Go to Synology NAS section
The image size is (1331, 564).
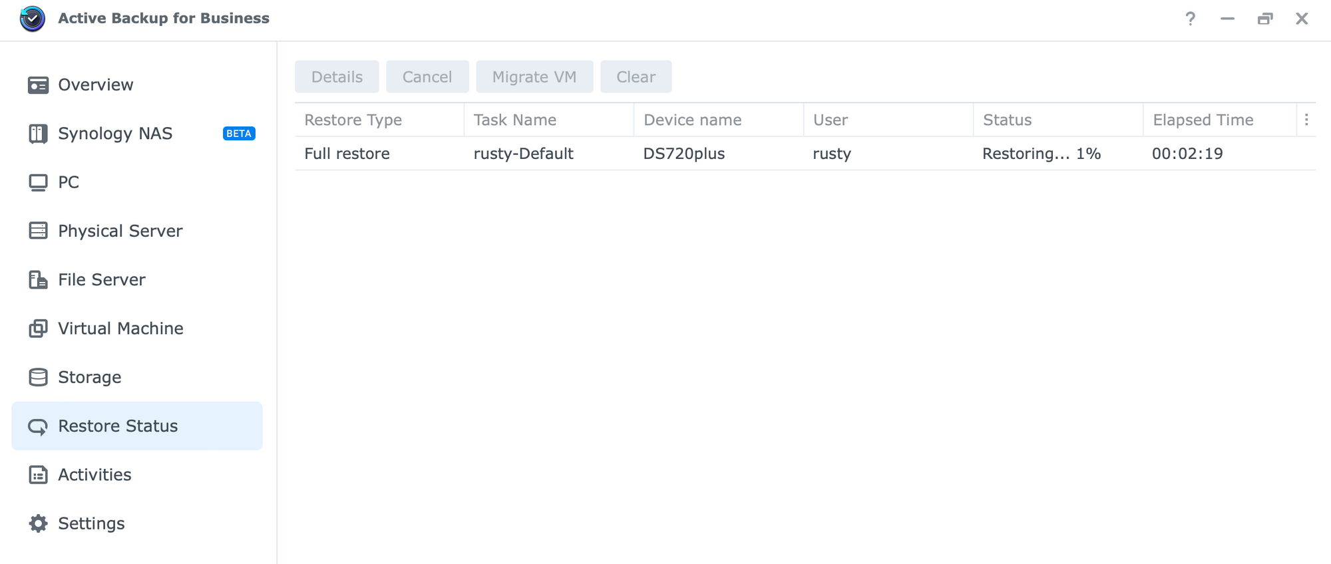tap(137, 134)
